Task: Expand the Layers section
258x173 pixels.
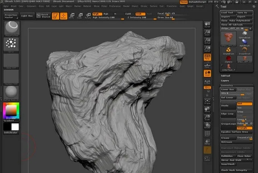Action: 225,80
